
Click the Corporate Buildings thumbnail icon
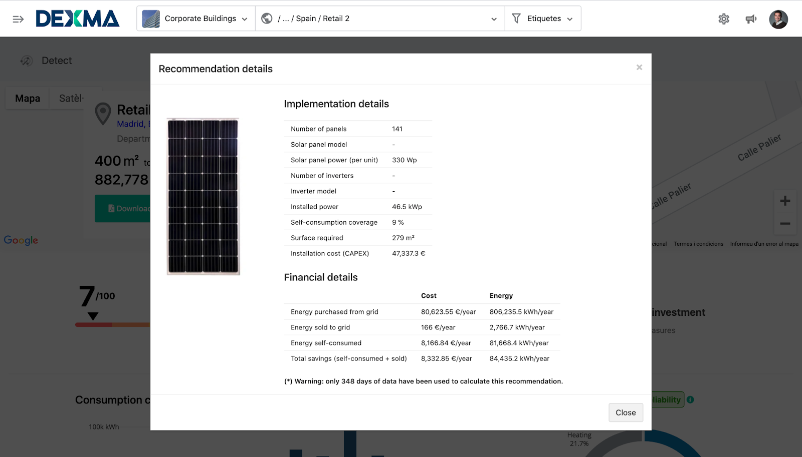click(151, 19)
